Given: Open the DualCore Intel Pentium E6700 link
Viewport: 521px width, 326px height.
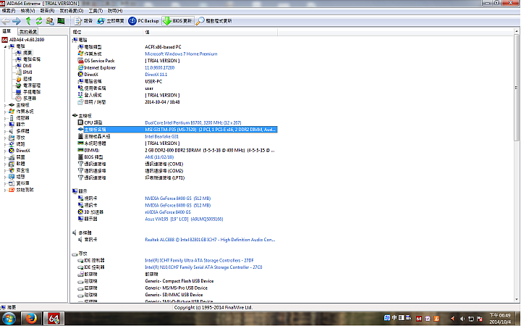Looking at the screenshot, I should tap(193, 122).
